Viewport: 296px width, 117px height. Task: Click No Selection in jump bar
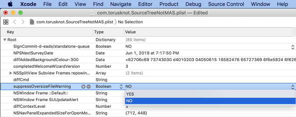coord(130,22)
